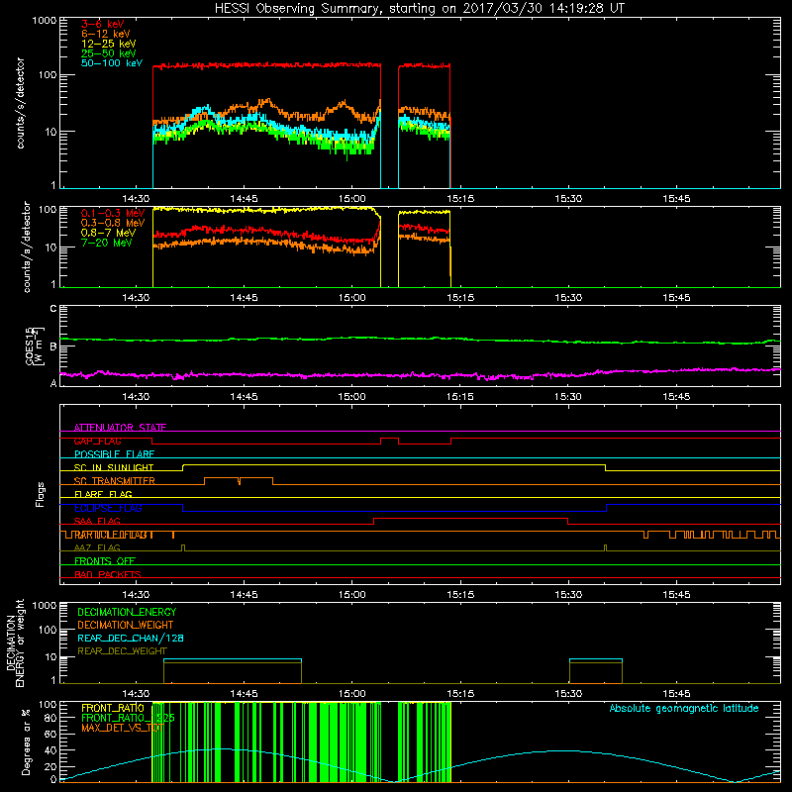This screenshot has width=792, height=792.
Task: Click the 15:45 tick under decimation panel
Action: point(676,694)
